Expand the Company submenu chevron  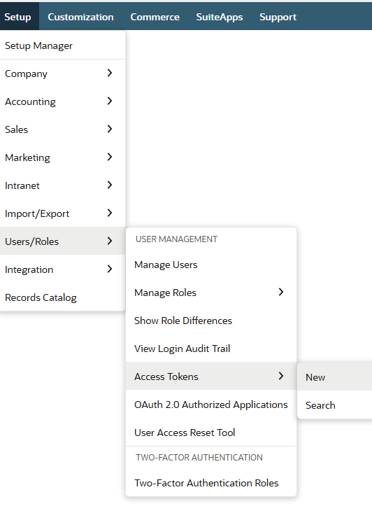[110, 73]
